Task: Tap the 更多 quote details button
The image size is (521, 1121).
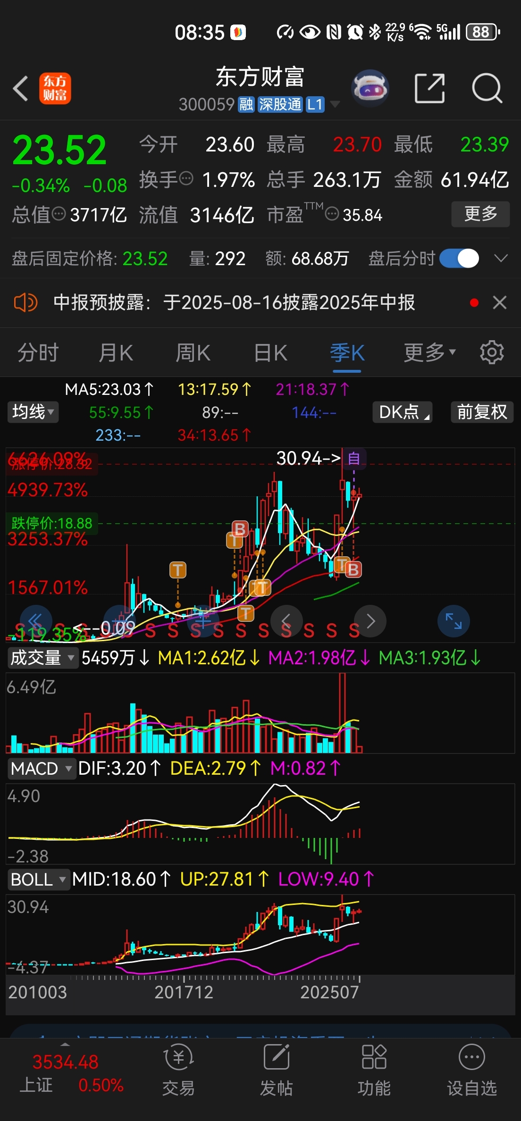Action: [x=480, y=214]
